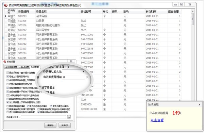The width and height of the screenshot is (204, 133).
Task: Minimize the 货品有效期提醒 window
Action: pos(175,4)
